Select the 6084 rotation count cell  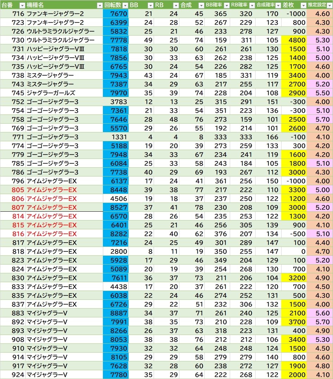[x=116, y=163]
